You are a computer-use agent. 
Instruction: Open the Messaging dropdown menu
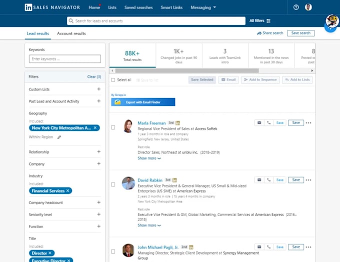coord(203,7)
